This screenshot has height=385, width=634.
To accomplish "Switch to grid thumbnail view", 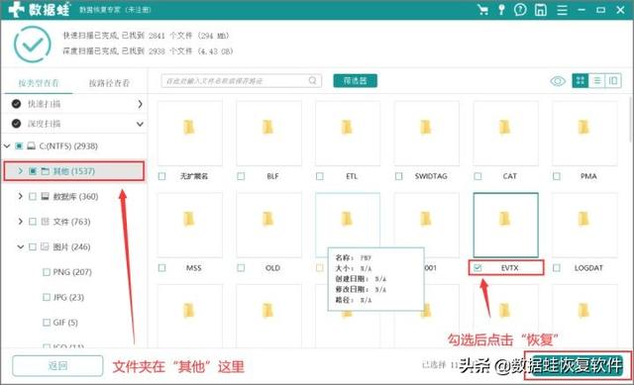I will pyautogui.click(x=581, y=81).
